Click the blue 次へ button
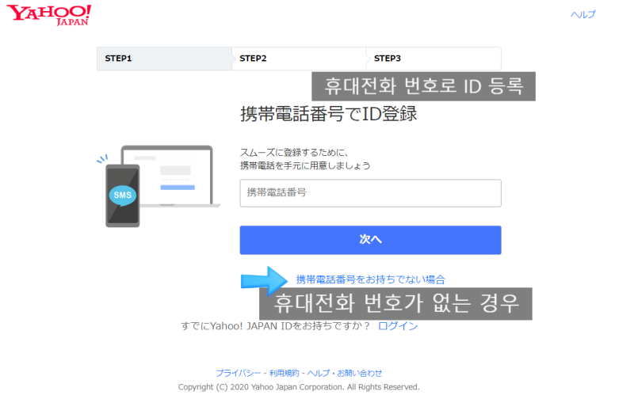634x414 pixels. (x=370, y=240)
